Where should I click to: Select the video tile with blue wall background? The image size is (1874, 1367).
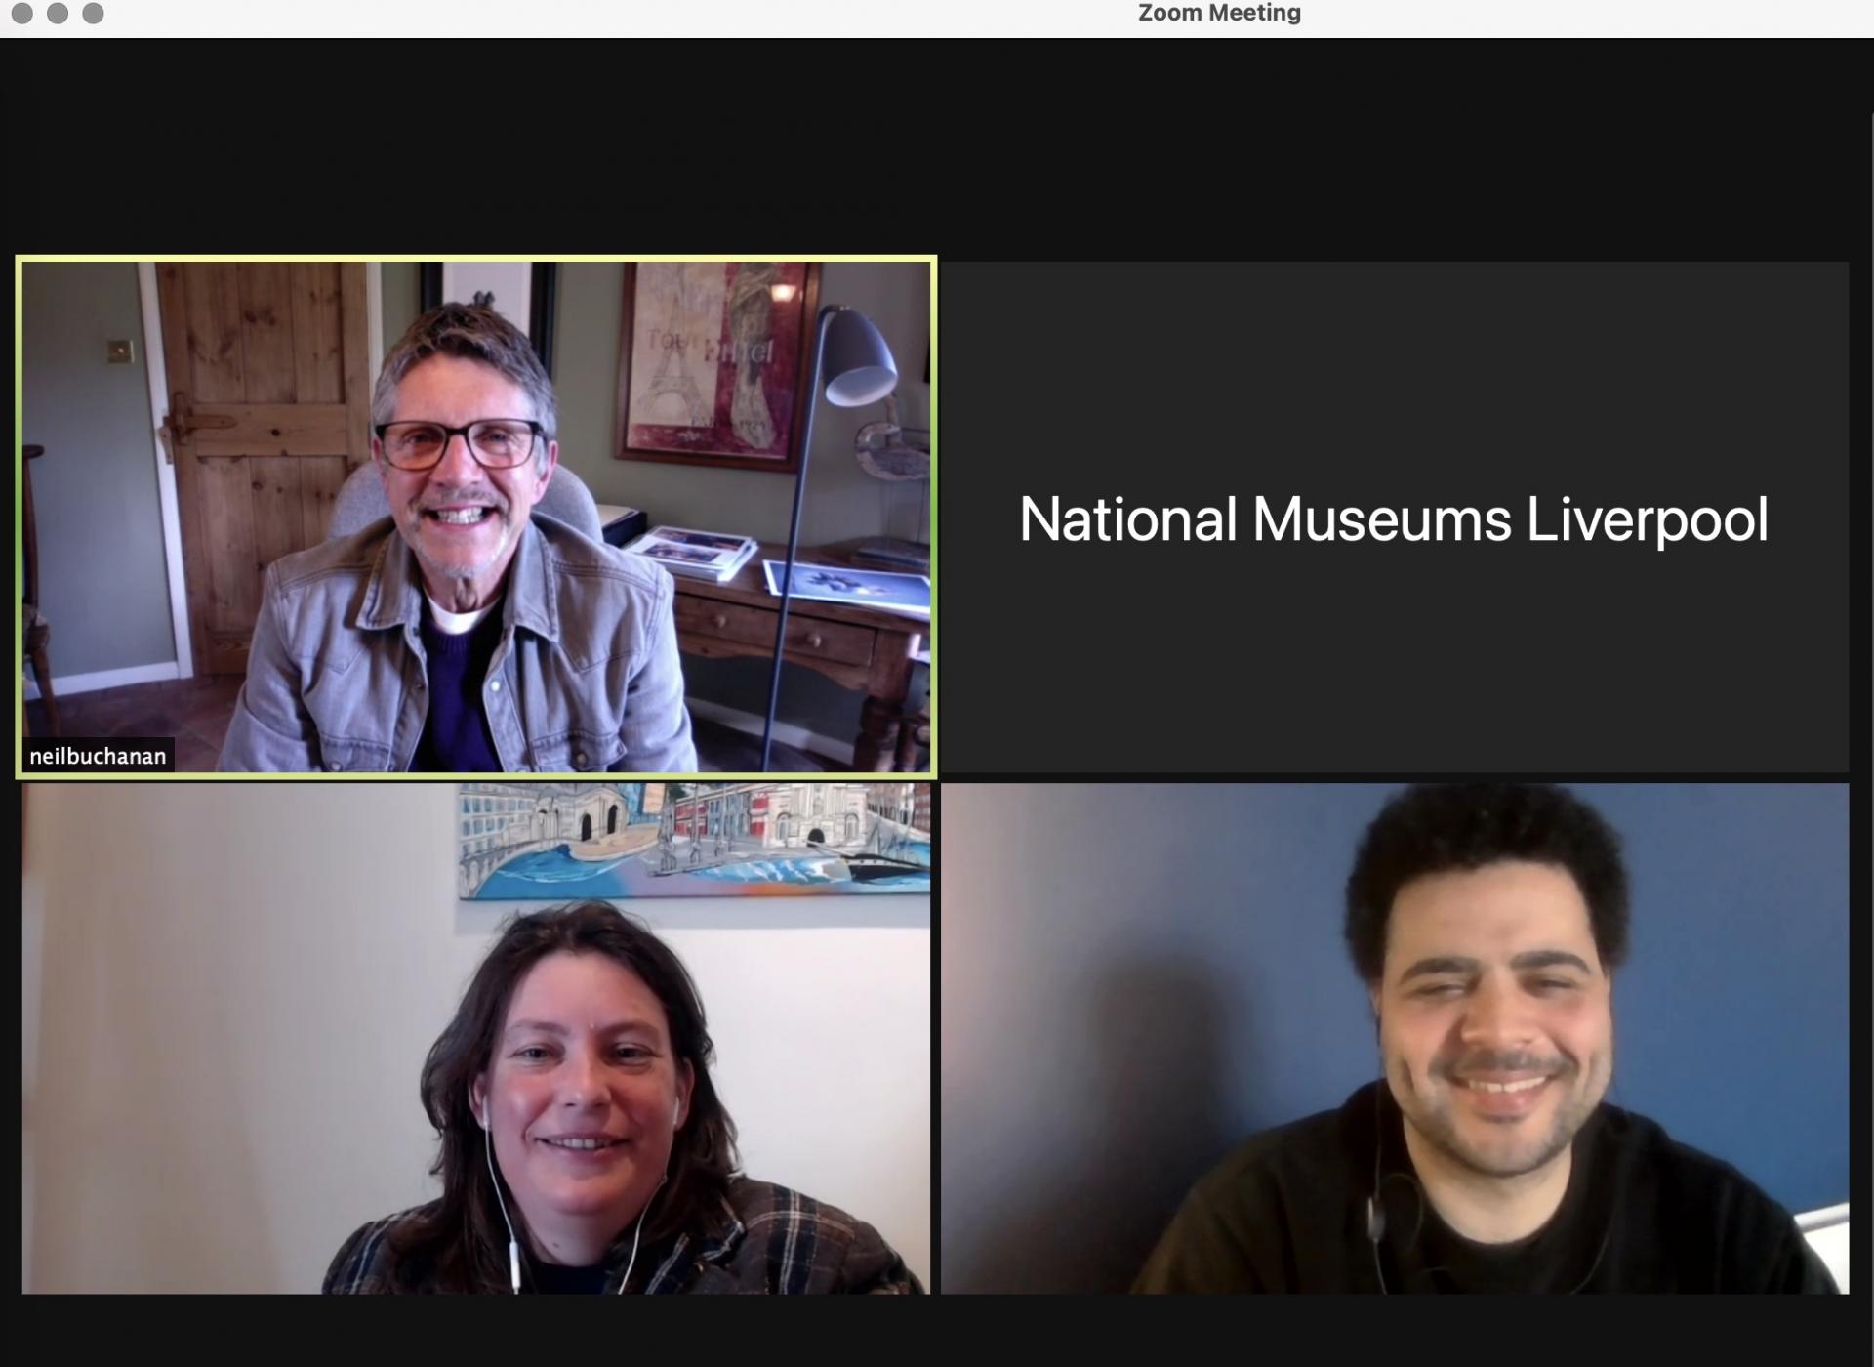[1395, 1038]
